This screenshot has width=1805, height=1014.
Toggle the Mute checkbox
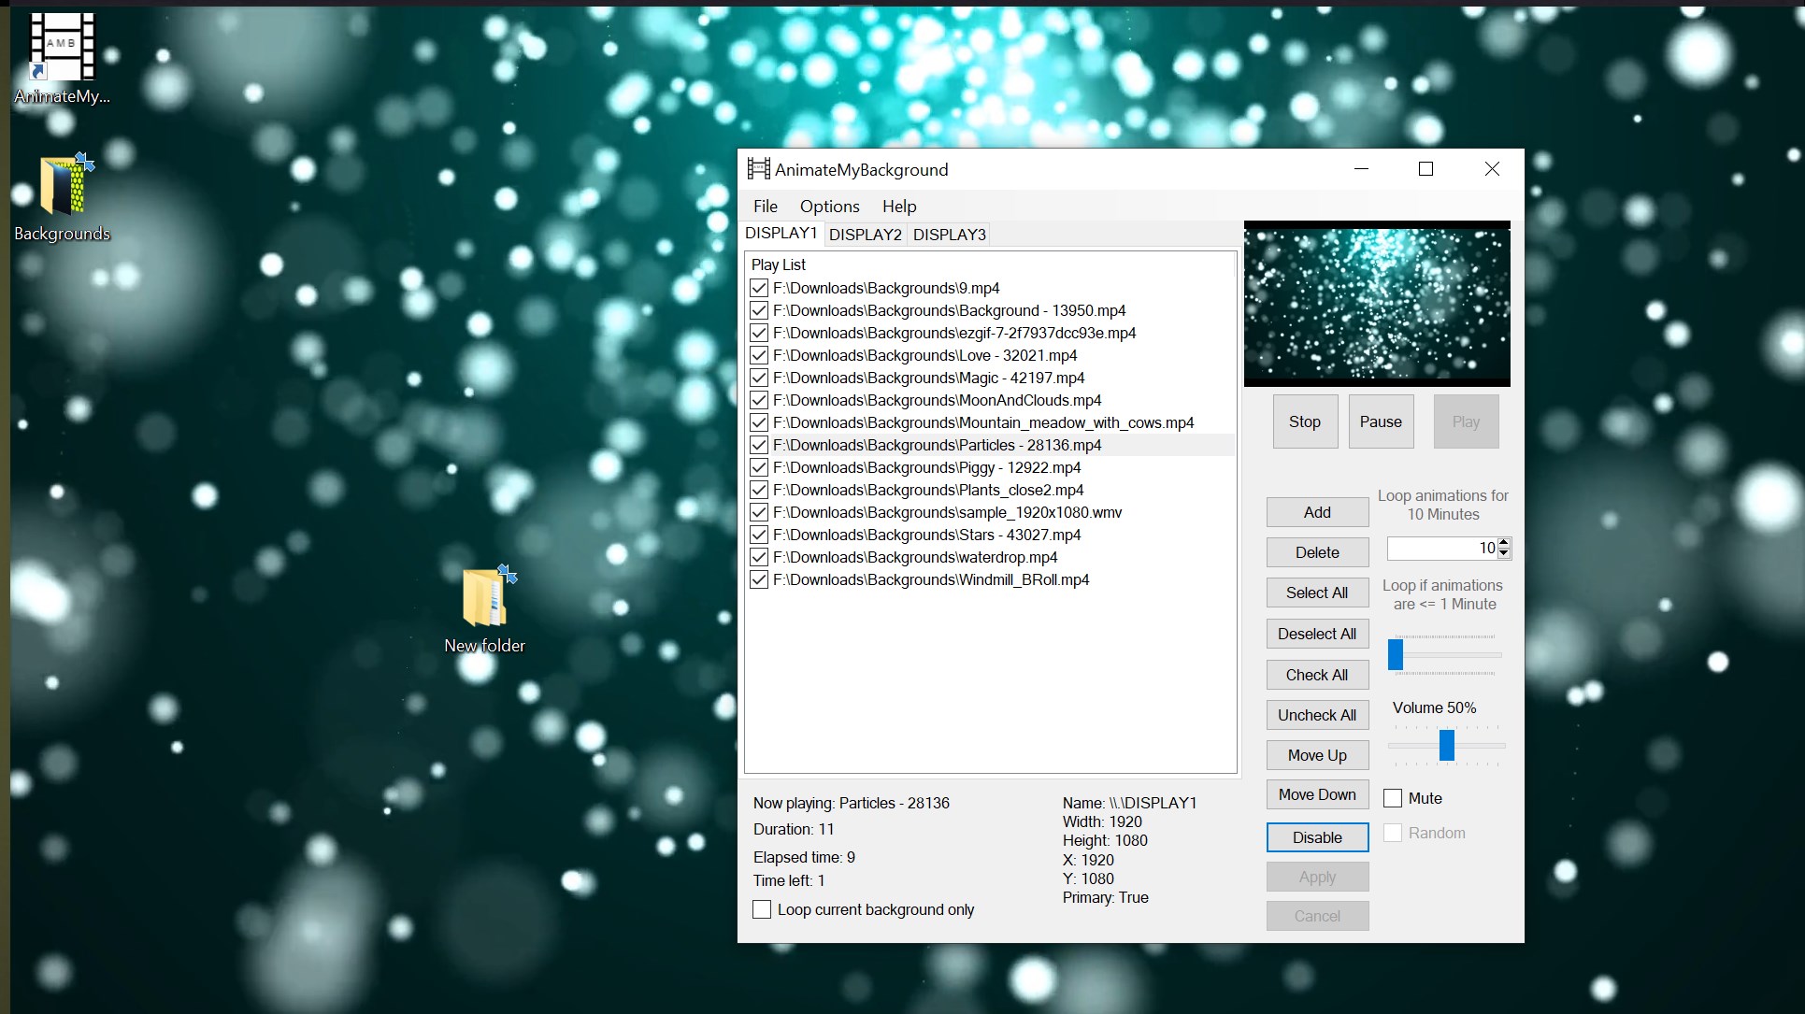pyautogui.click(x=1393, y=798)
